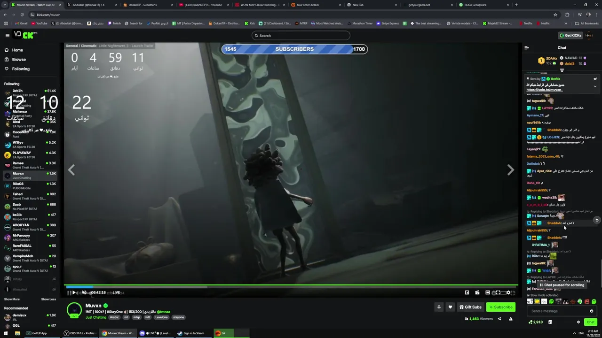Share the stream icon
Screen dimensions: 602x338
click(x=499, y=319)
